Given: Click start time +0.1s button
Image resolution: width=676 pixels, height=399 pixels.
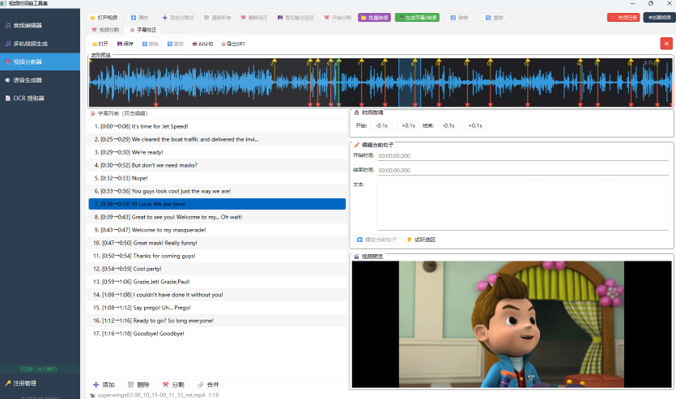Looking at the screenshot, I should (408, 125).
